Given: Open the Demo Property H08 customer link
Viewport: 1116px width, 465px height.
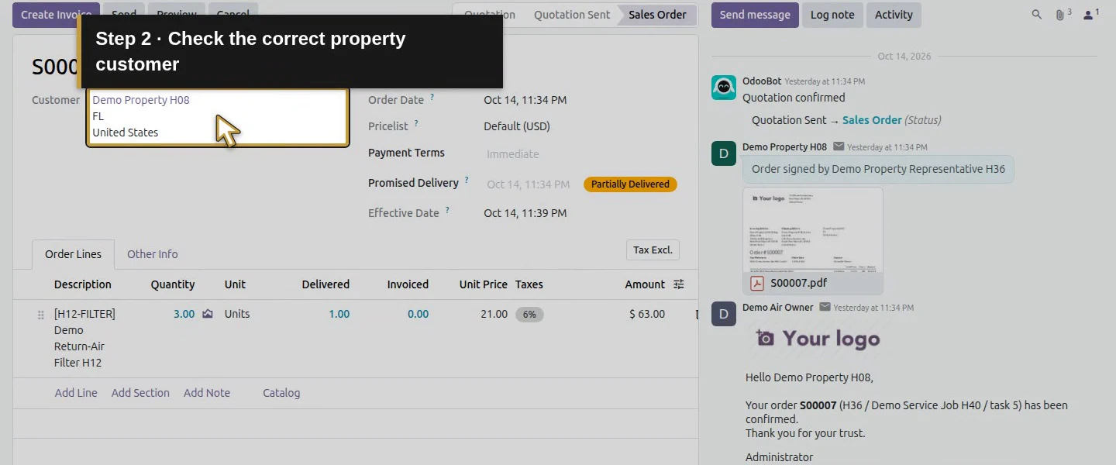Looking at the screenshot, I should coord(141,100).
